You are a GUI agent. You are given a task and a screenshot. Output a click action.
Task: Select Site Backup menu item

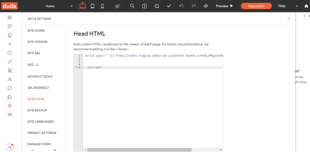(37, 110)
